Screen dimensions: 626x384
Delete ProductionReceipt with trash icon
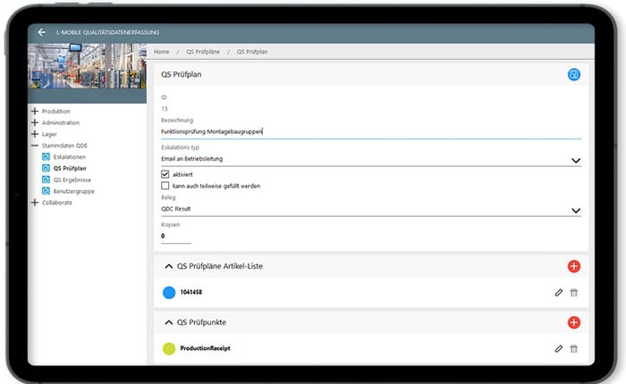click(574, 348)
